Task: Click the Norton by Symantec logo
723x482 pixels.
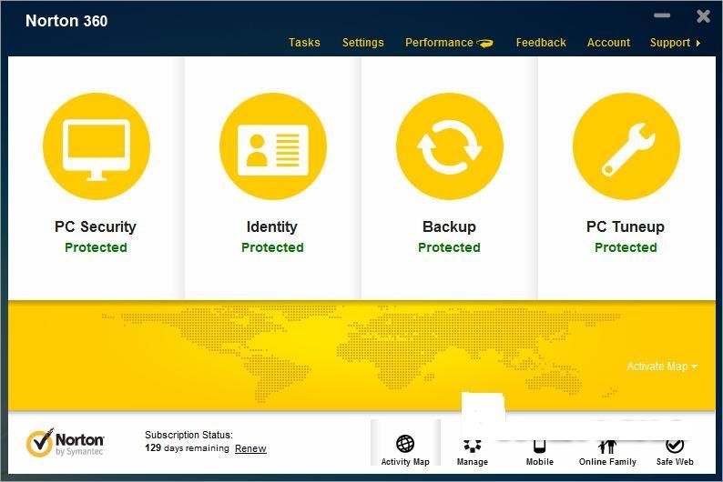Action: pyautogui.click(x=65, y=443)
